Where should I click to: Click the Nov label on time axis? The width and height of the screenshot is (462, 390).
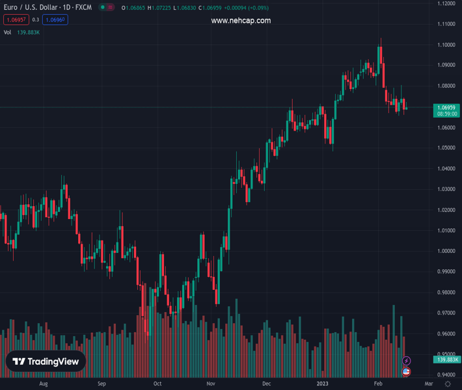[210, 384]
